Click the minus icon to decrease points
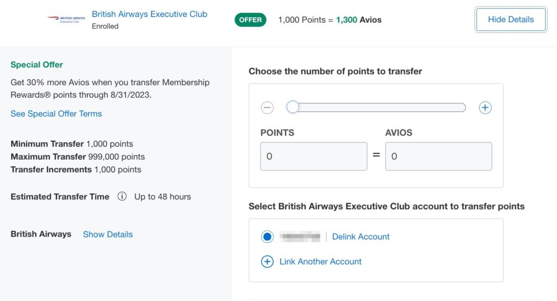This screenshot has width=557, height=301. tap(267, 108)
